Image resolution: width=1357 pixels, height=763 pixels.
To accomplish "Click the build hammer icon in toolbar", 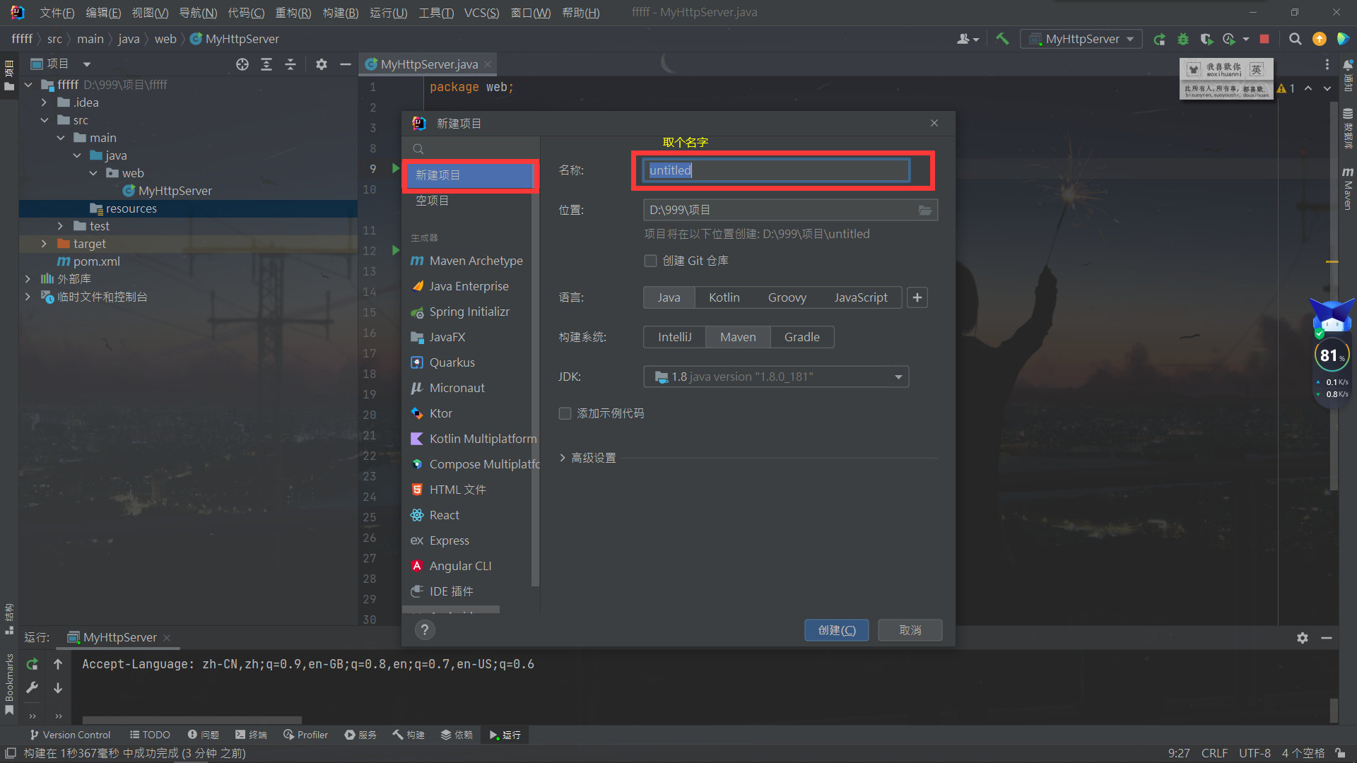I will [1002, 39].
